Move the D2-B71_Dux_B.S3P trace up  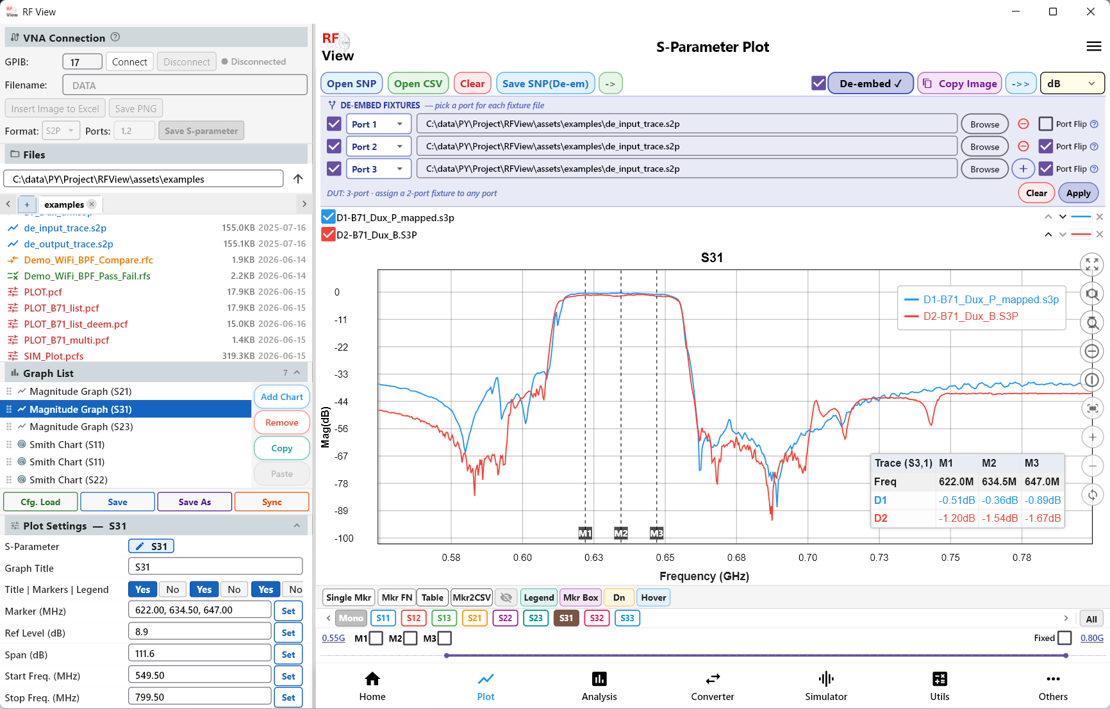pyautogui.click(x=1048, y=235)
